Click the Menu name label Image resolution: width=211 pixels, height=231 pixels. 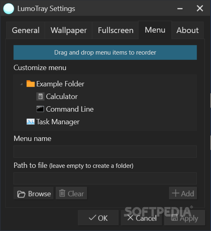click(33, 139)
